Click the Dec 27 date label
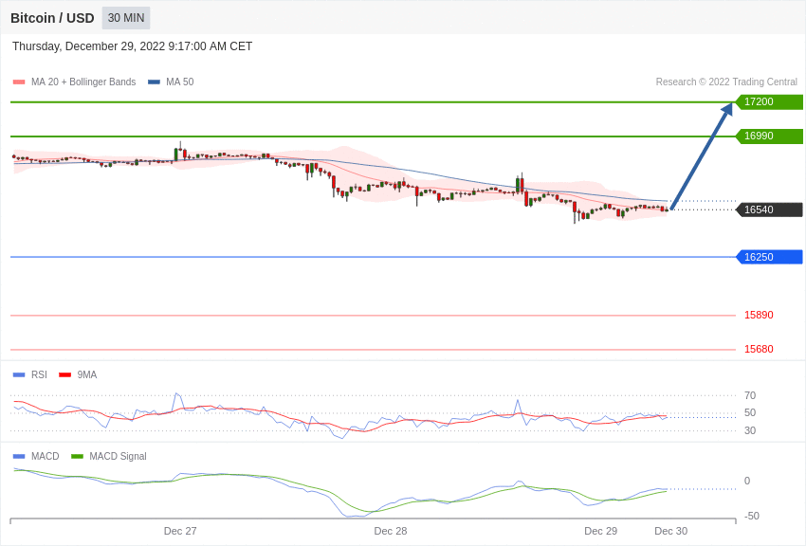806x546 pixels. (180, 531)
